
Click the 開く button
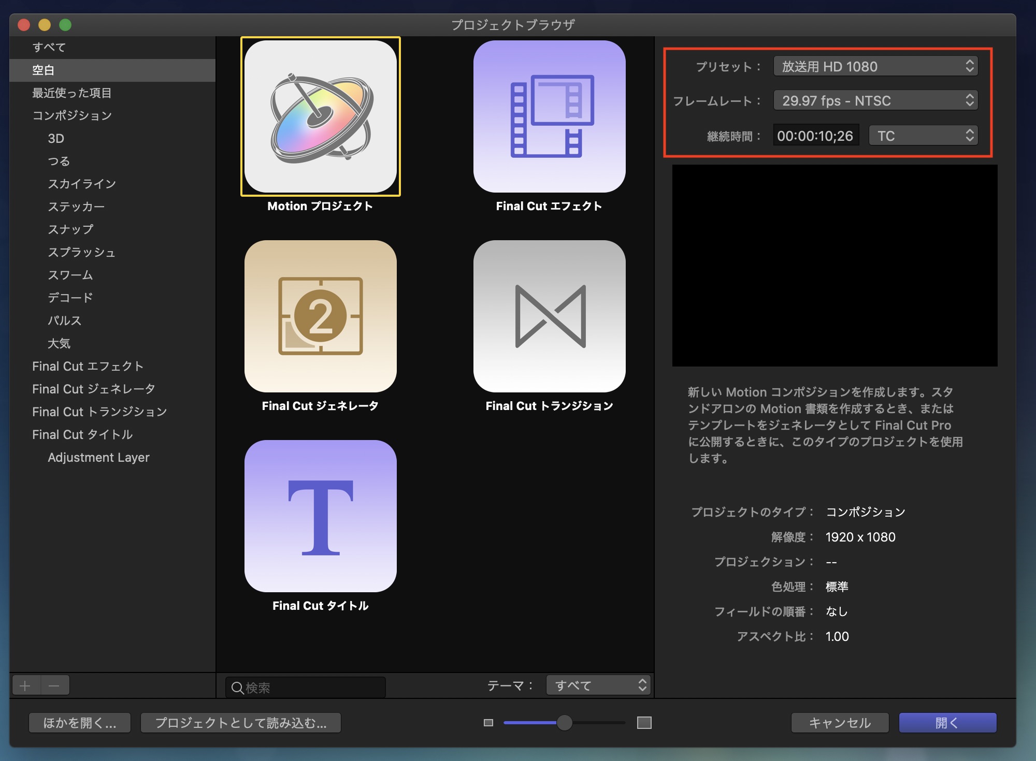947,723
